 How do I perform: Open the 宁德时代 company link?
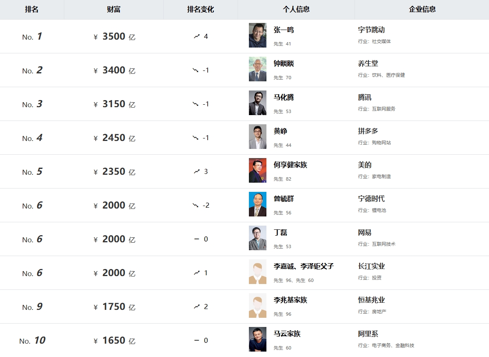point(371,199)
